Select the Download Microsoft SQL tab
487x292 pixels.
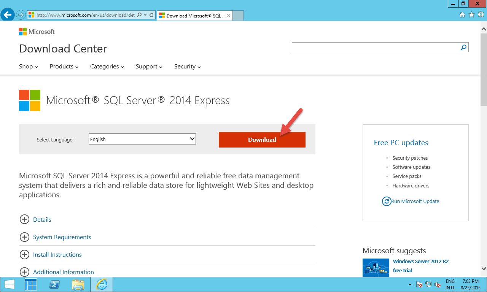(194, 16)
